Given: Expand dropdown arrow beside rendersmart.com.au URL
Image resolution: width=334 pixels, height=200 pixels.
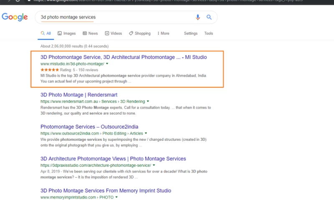Looking at the screenshot, I should (148, 101).
